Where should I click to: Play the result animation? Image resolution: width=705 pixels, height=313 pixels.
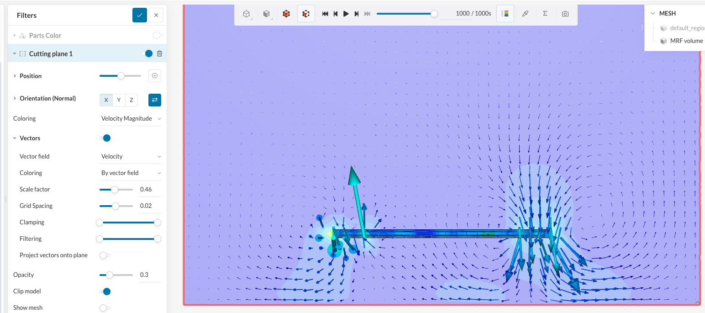click(346, 14)
